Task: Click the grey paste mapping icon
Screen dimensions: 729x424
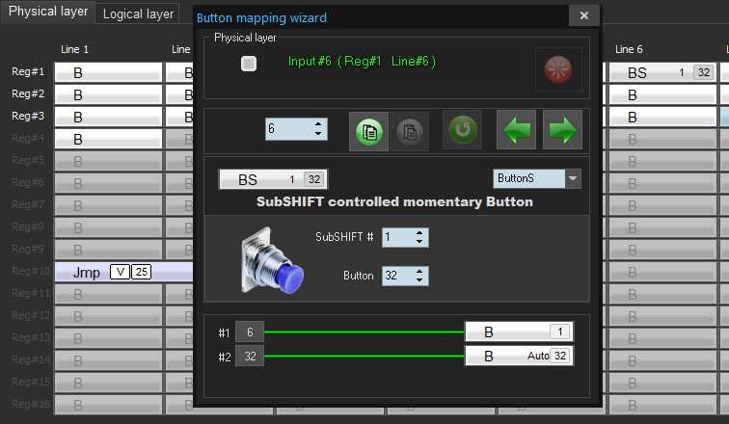Action: (412, 130)
